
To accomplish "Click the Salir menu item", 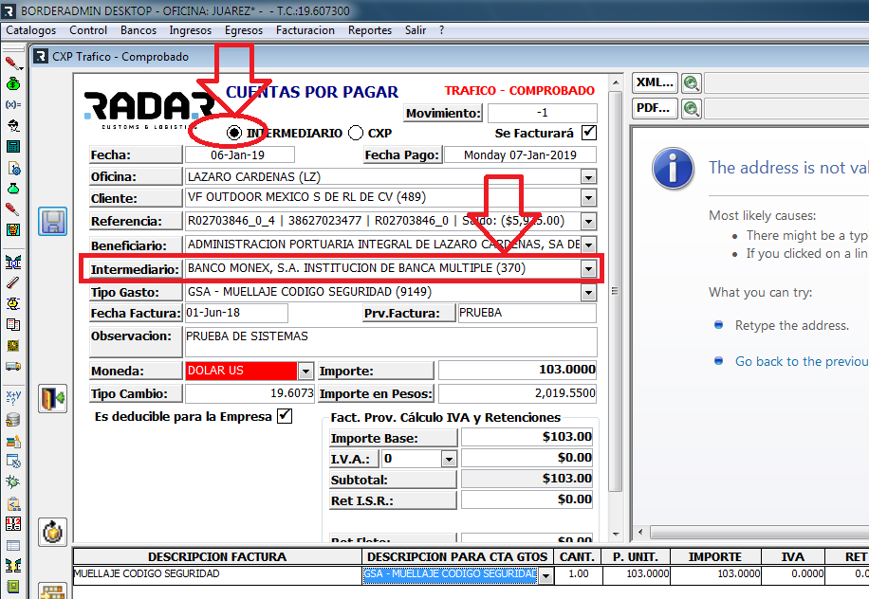I will tap(416, 30).
